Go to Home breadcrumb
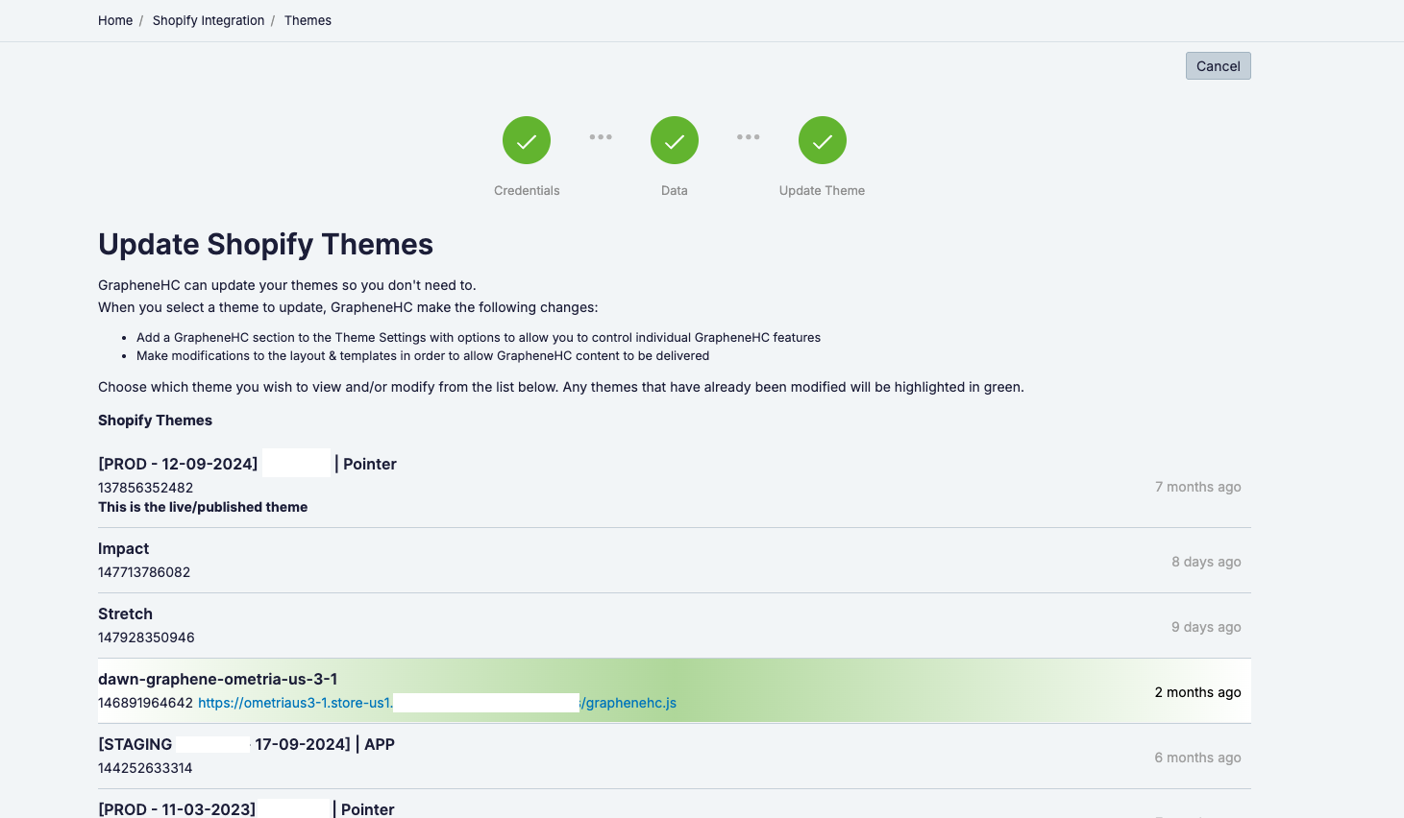Image resolution: width=1404 pixels, height=818 pixels. (115, 20)
